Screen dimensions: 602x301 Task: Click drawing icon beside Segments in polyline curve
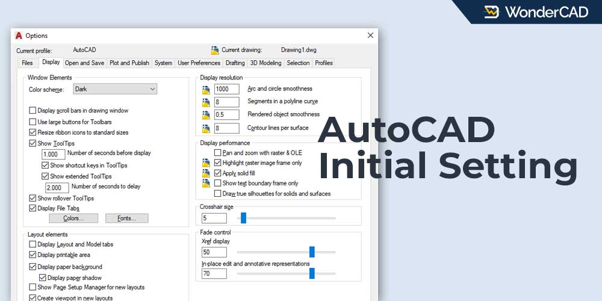click(x=206, y=102)
